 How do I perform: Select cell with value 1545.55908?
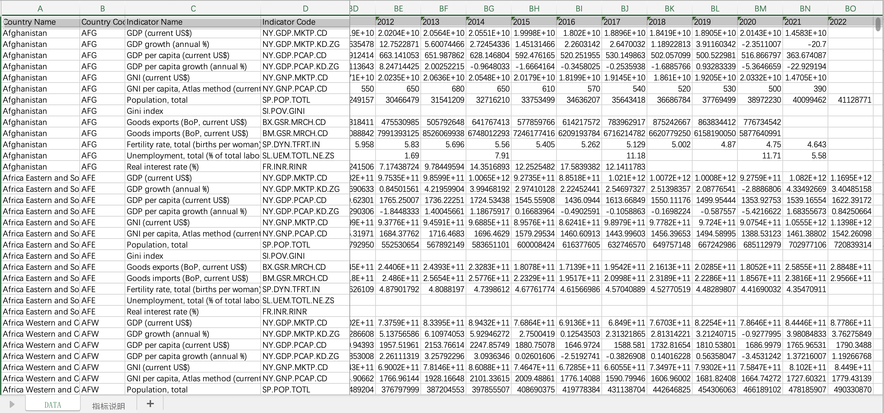(534, 200)
